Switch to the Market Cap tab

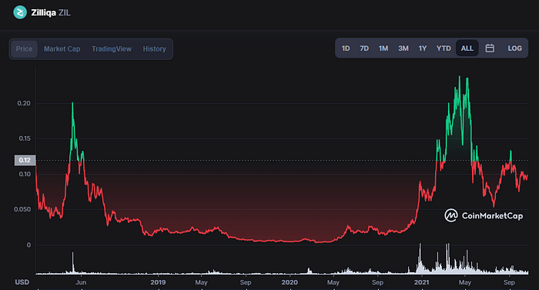pos(62,48)
